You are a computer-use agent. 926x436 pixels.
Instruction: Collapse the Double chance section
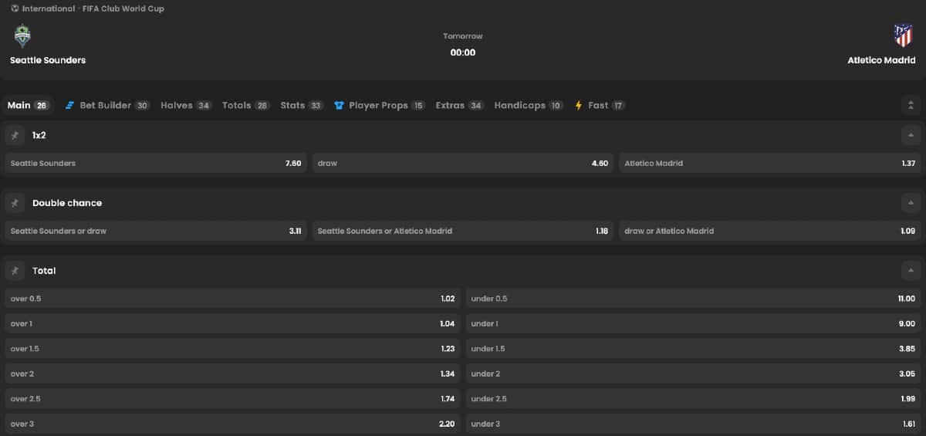coord(911,203)
